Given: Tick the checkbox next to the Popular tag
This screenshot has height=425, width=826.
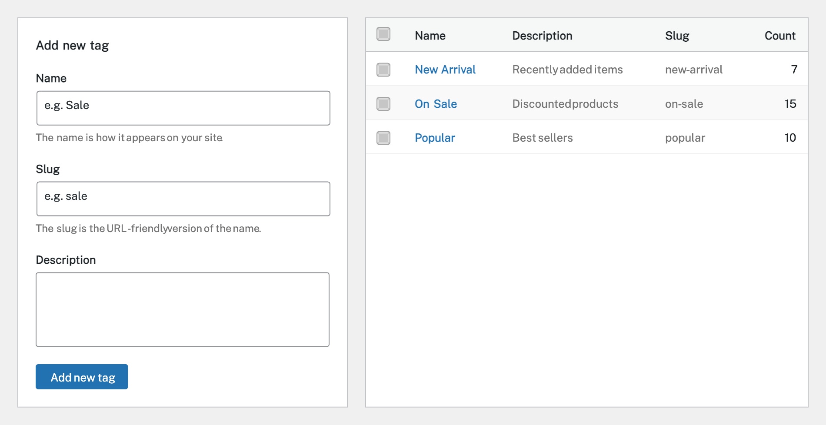Looking at the screenshot, I should pyautogui.click(x=383, y=138).
